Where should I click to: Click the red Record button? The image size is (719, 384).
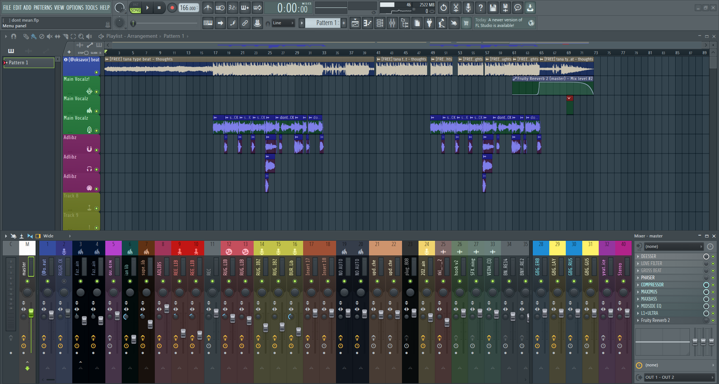click(x=172, y=7)
